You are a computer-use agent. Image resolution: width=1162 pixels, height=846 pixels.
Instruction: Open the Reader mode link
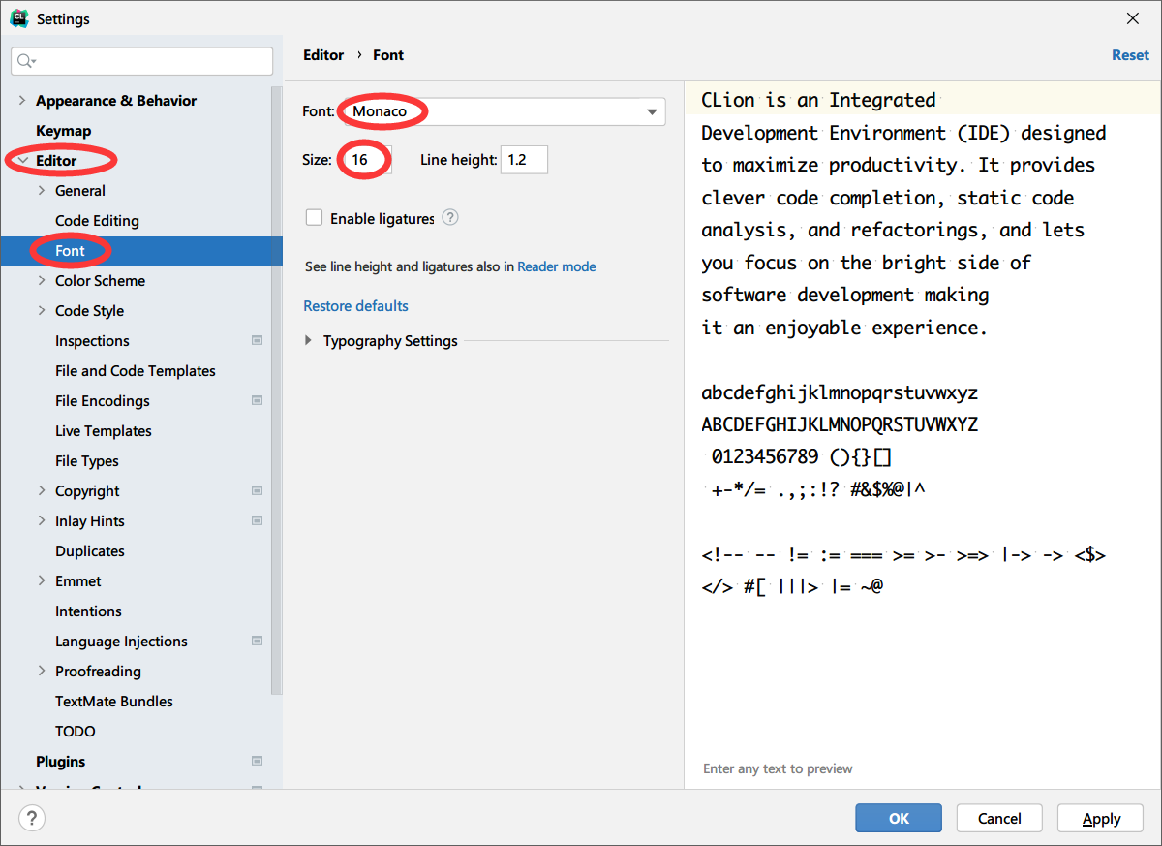pyautogui.click(x=556, y=266)
